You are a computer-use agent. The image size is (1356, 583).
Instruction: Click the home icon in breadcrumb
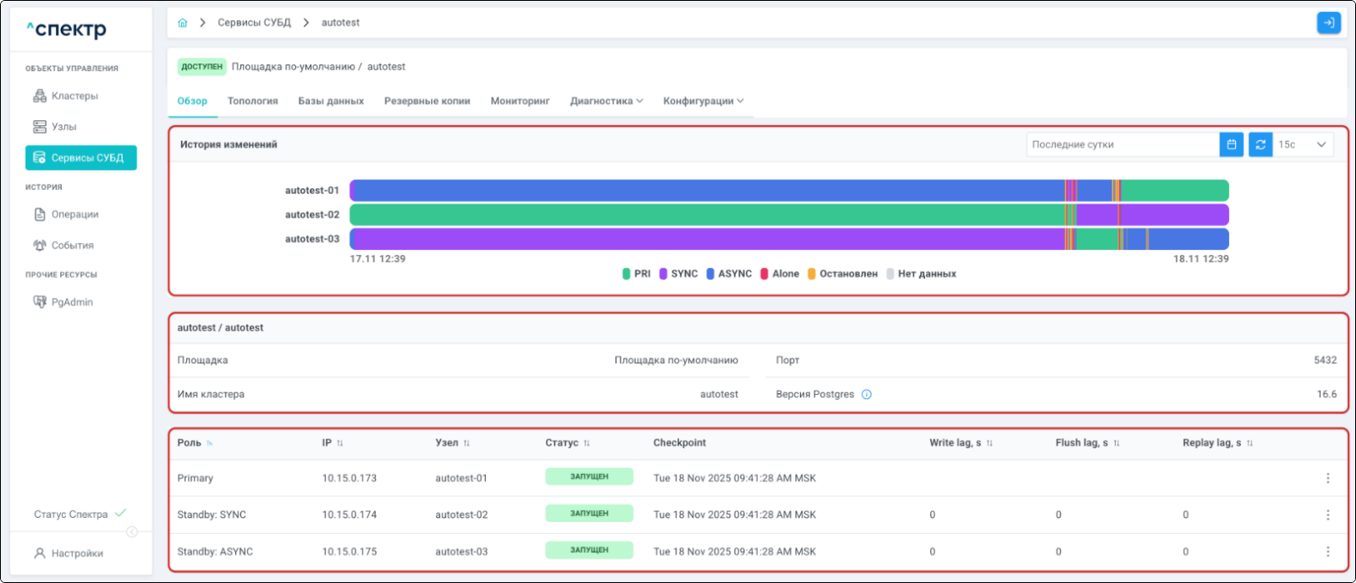[182, 23]
